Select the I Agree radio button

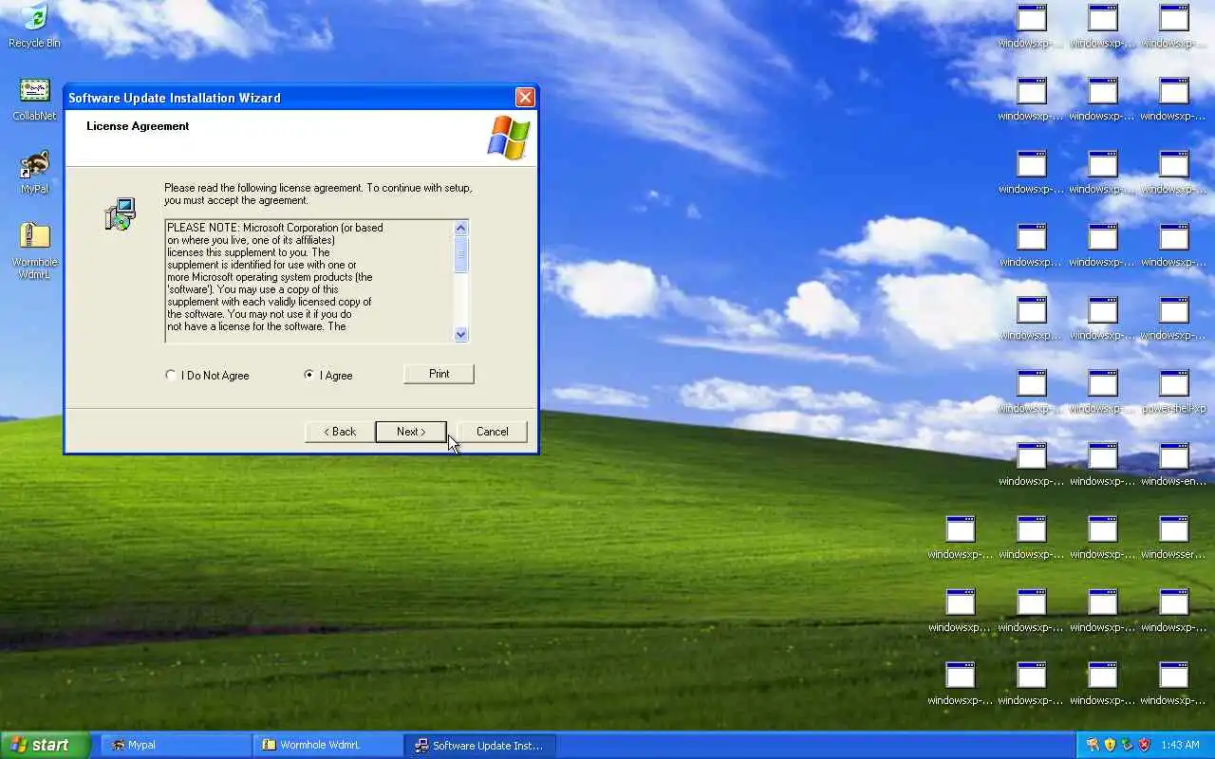point(328,376)
